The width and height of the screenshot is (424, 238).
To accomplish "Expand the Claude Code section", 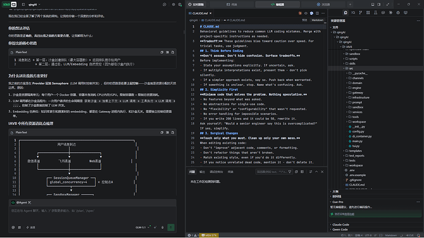I will click(x=340, y=225).
